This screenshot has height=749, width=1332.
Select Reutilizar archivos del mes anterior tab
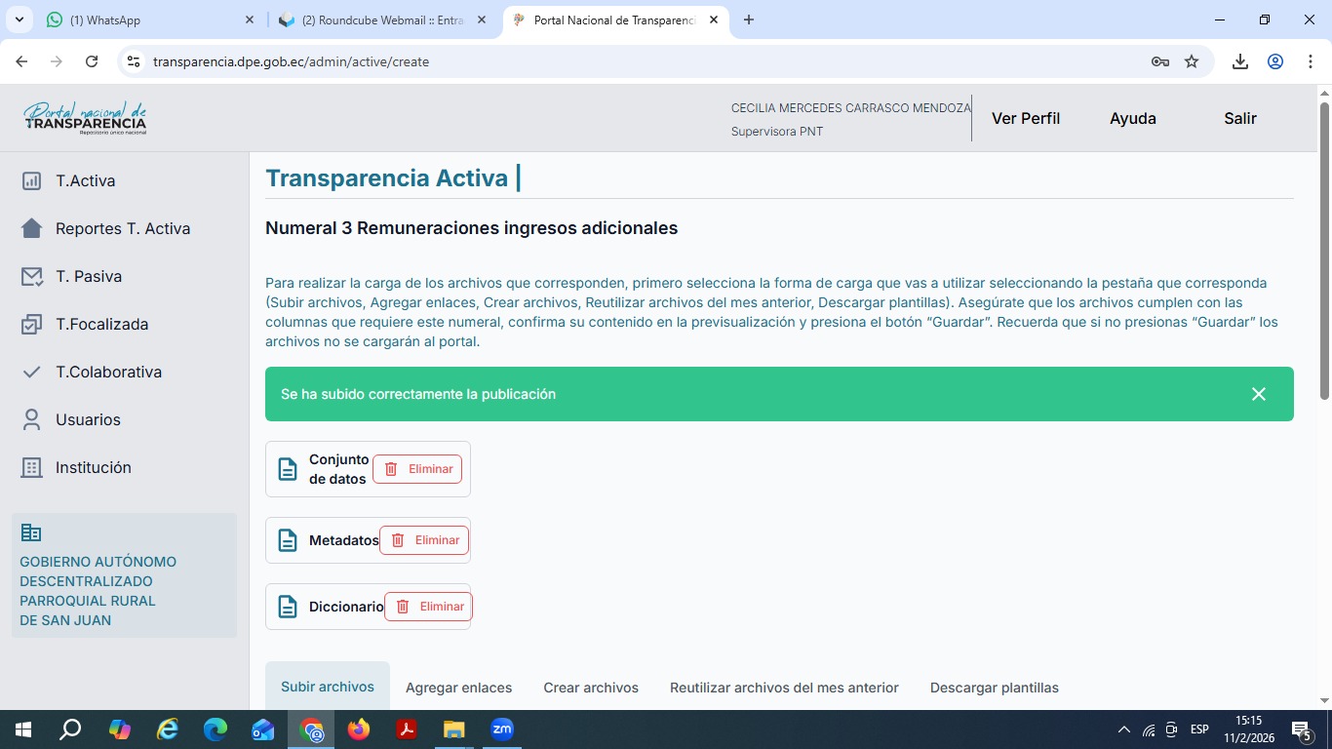[x=784, y=688]
